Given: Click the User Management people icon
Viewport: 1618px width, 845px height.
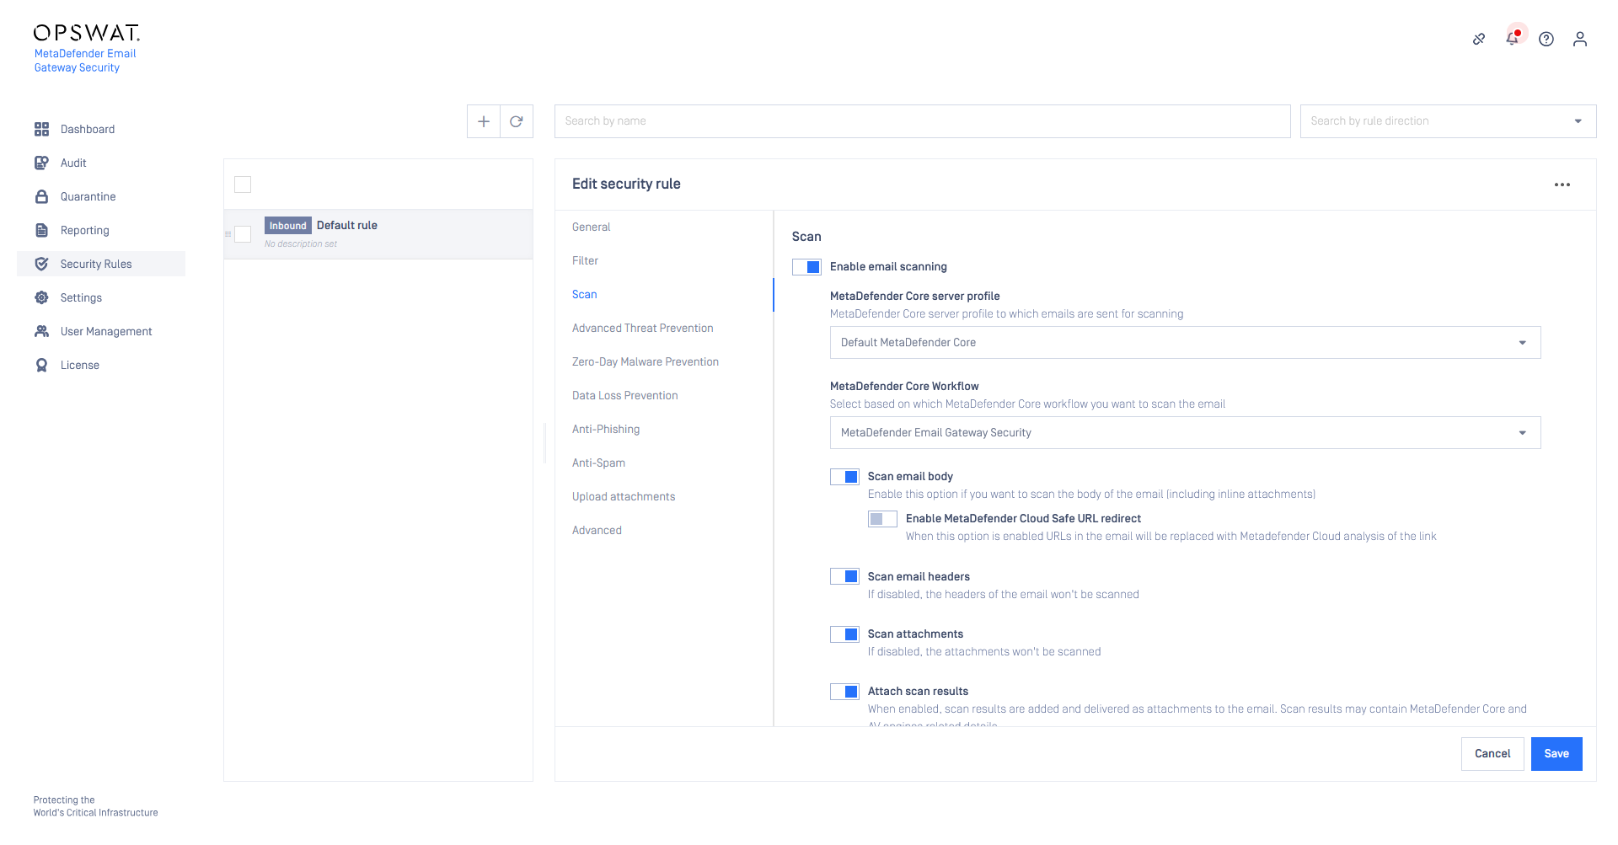Looking at the screenshot, I should tap(41, 331).
